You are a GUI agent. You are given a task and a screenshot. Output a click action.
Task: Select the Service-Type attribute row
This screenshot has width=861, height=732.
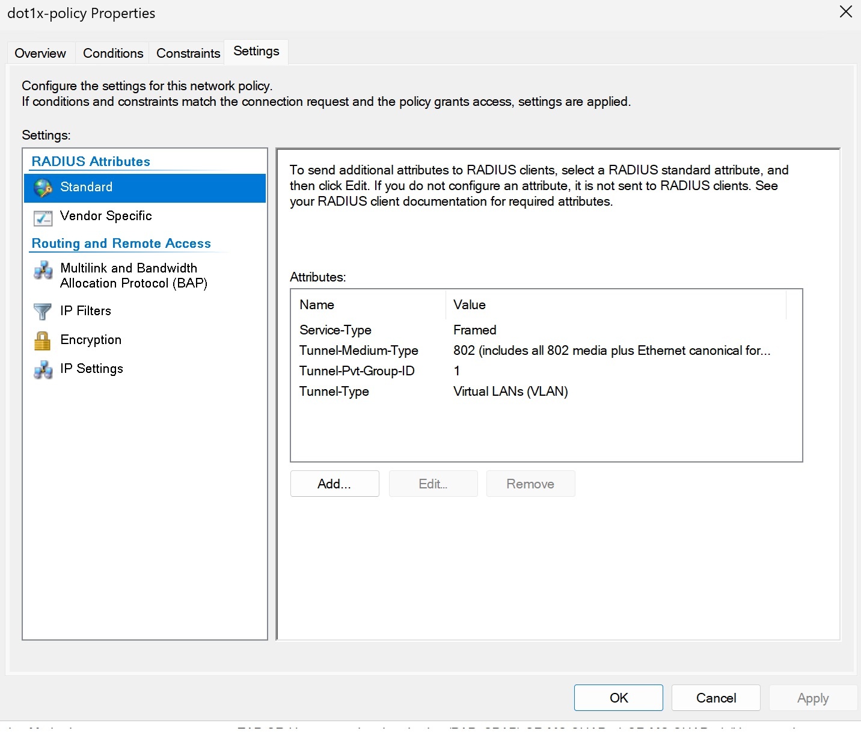click(x=546, y=330)
